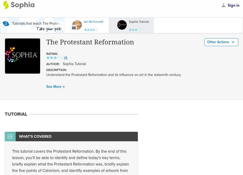Select the Ian McConnell tutorial tab
The width and height of the screenshot is (243, 175).
pos(88,24)
